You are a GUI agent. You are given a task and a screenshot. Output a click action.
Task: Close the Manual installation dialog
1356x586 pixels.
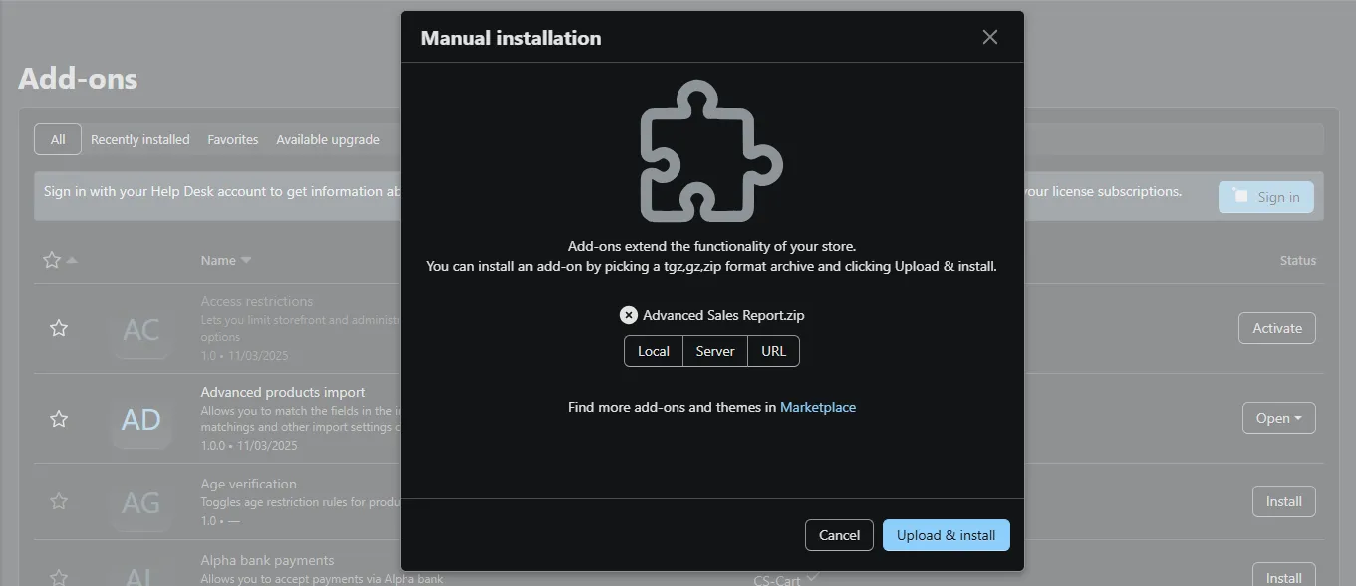click(x=989, y=37)
